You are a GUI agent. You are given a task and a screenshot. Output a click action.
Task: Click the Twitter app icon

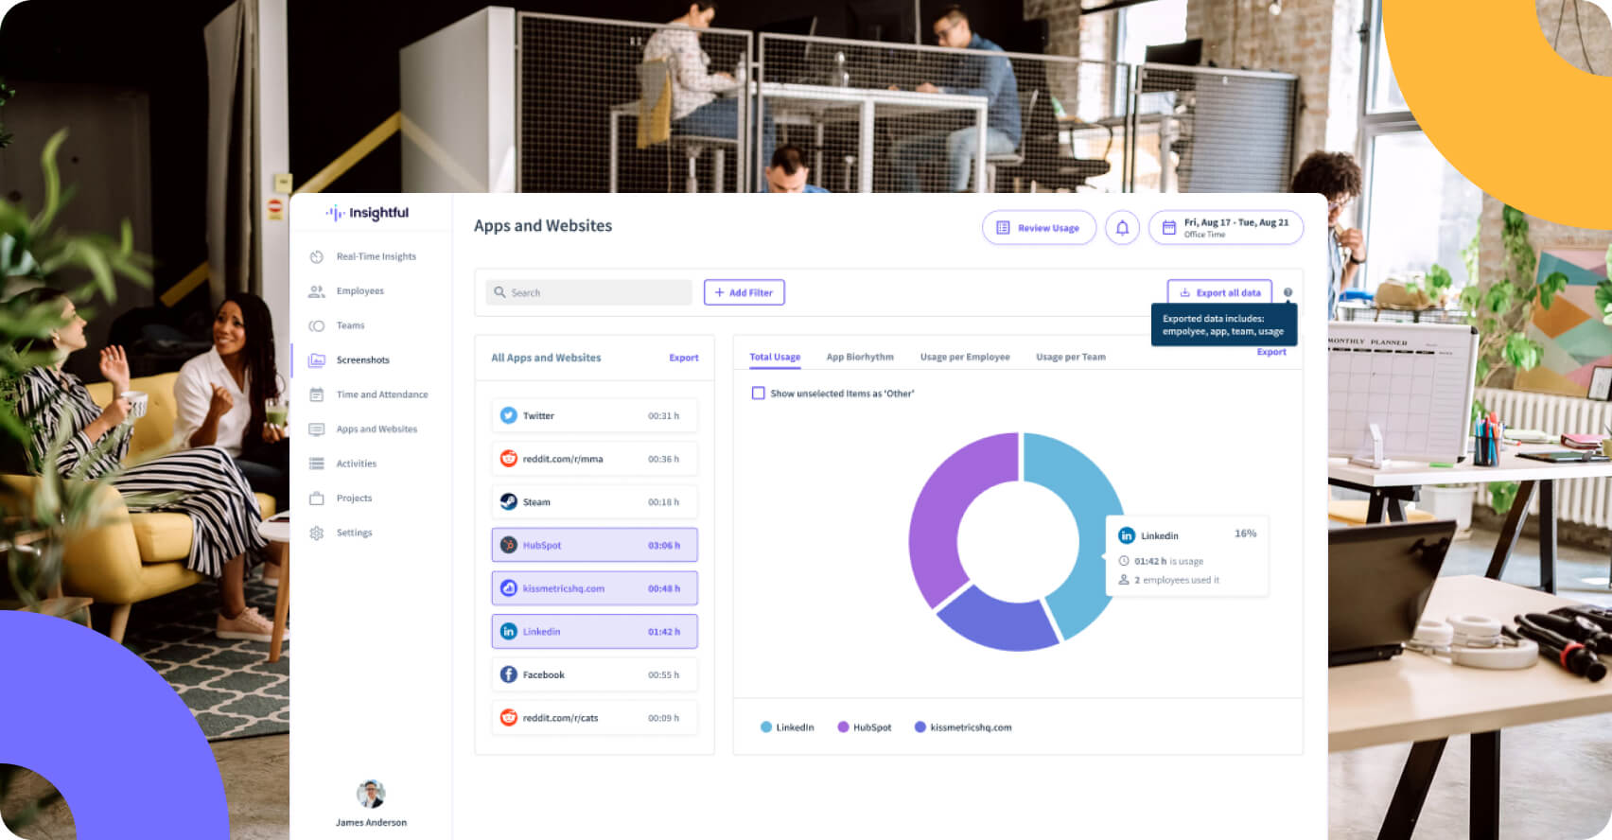point(509,415)
